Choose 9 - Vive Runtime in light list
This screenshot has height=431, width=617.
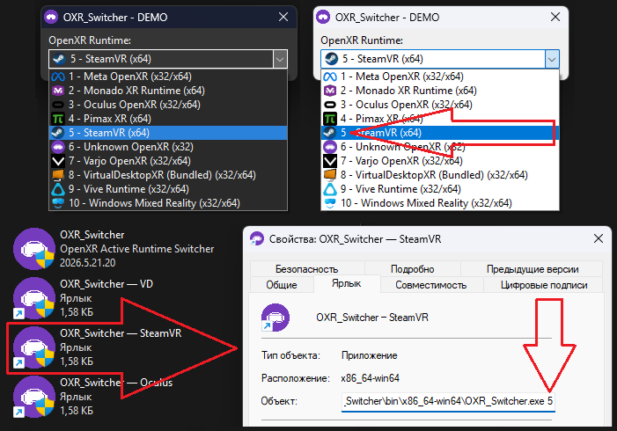(x=440, y=189)
